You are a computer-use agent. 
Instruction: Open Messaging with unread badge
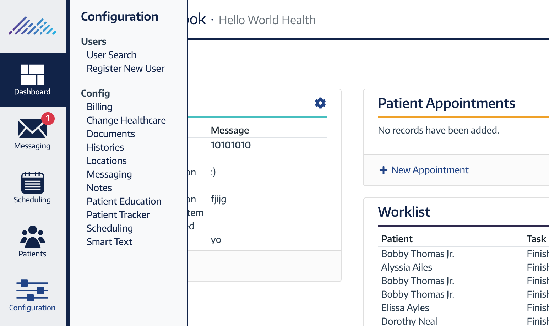(x=32, y=132)
